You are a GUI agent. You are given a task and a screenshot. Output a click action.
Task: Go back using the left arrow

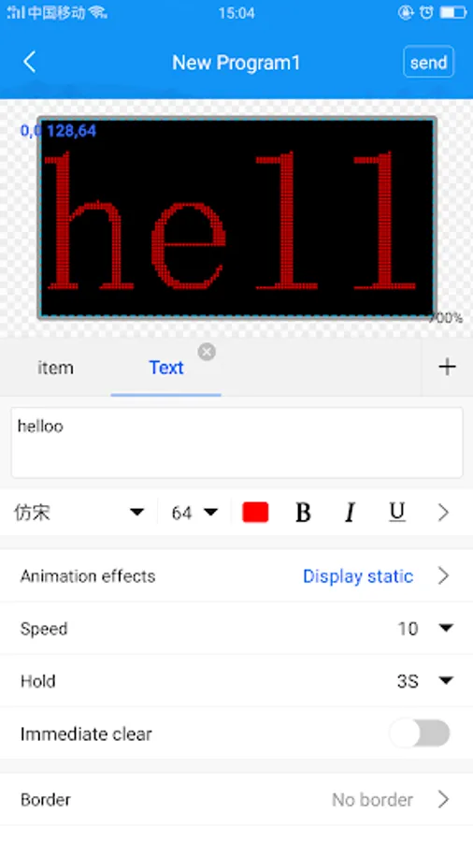[x=30, y=63]
